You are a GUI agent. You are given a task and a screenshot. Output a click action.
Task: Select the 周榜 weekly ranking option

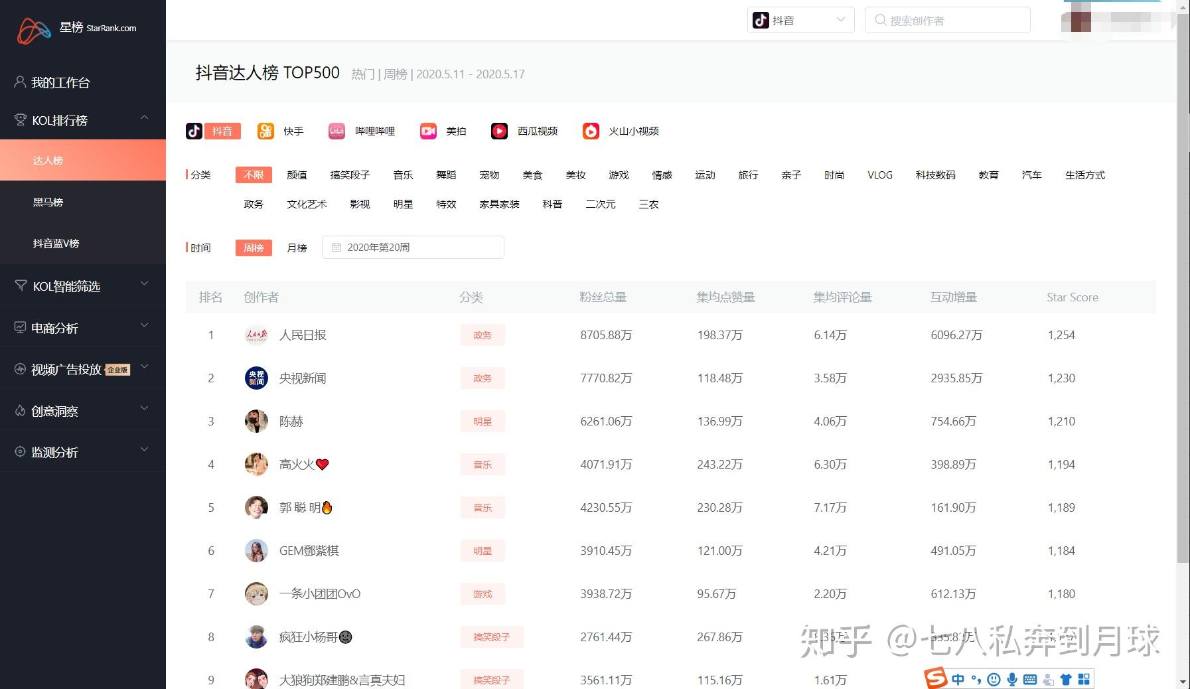254,248
